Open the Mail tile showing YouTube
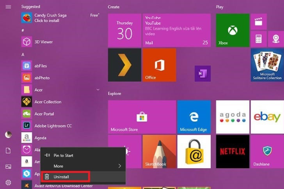 (177, 30)
